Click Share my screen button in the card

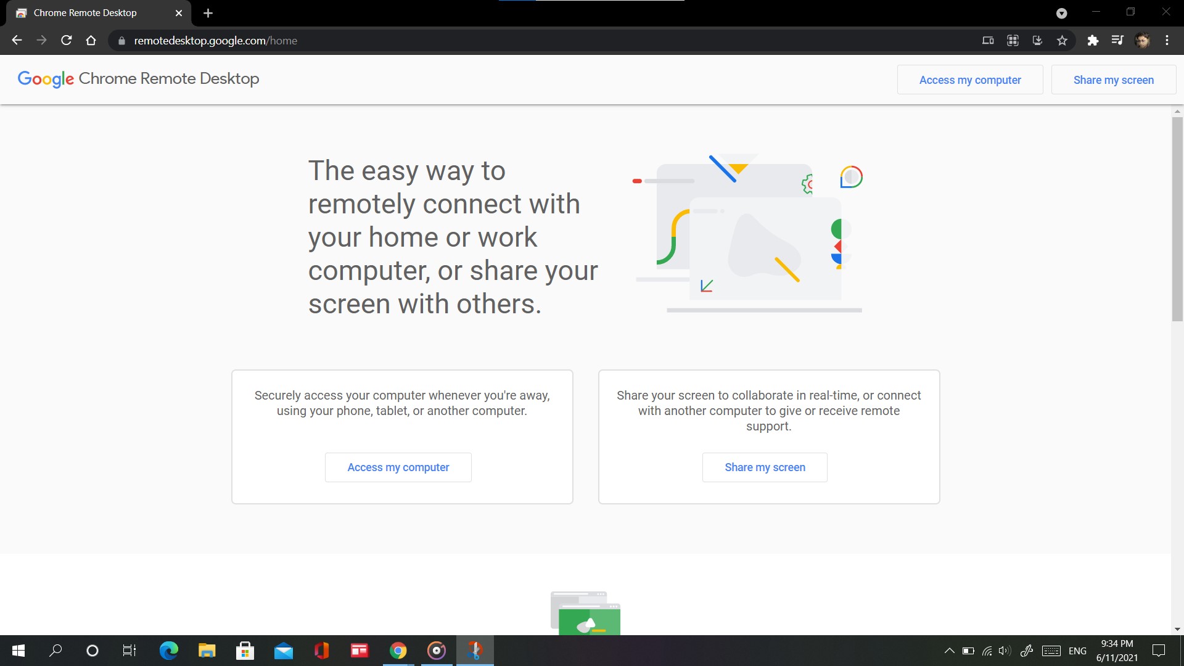click(x=765, y=467)
